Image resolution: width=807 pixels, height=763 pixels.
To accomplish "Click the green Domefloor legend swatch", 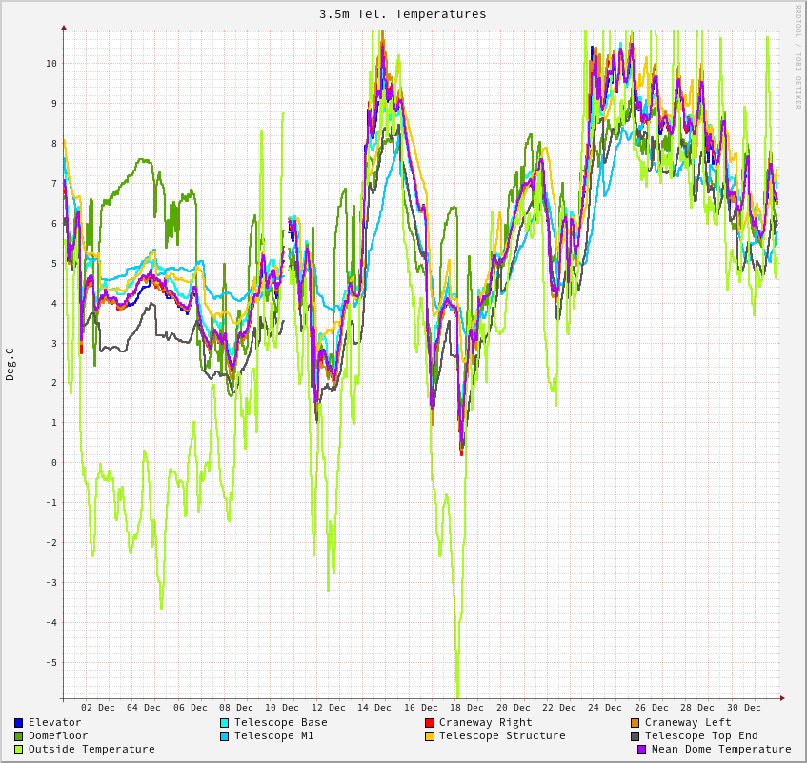I will (x=19, y=736).
